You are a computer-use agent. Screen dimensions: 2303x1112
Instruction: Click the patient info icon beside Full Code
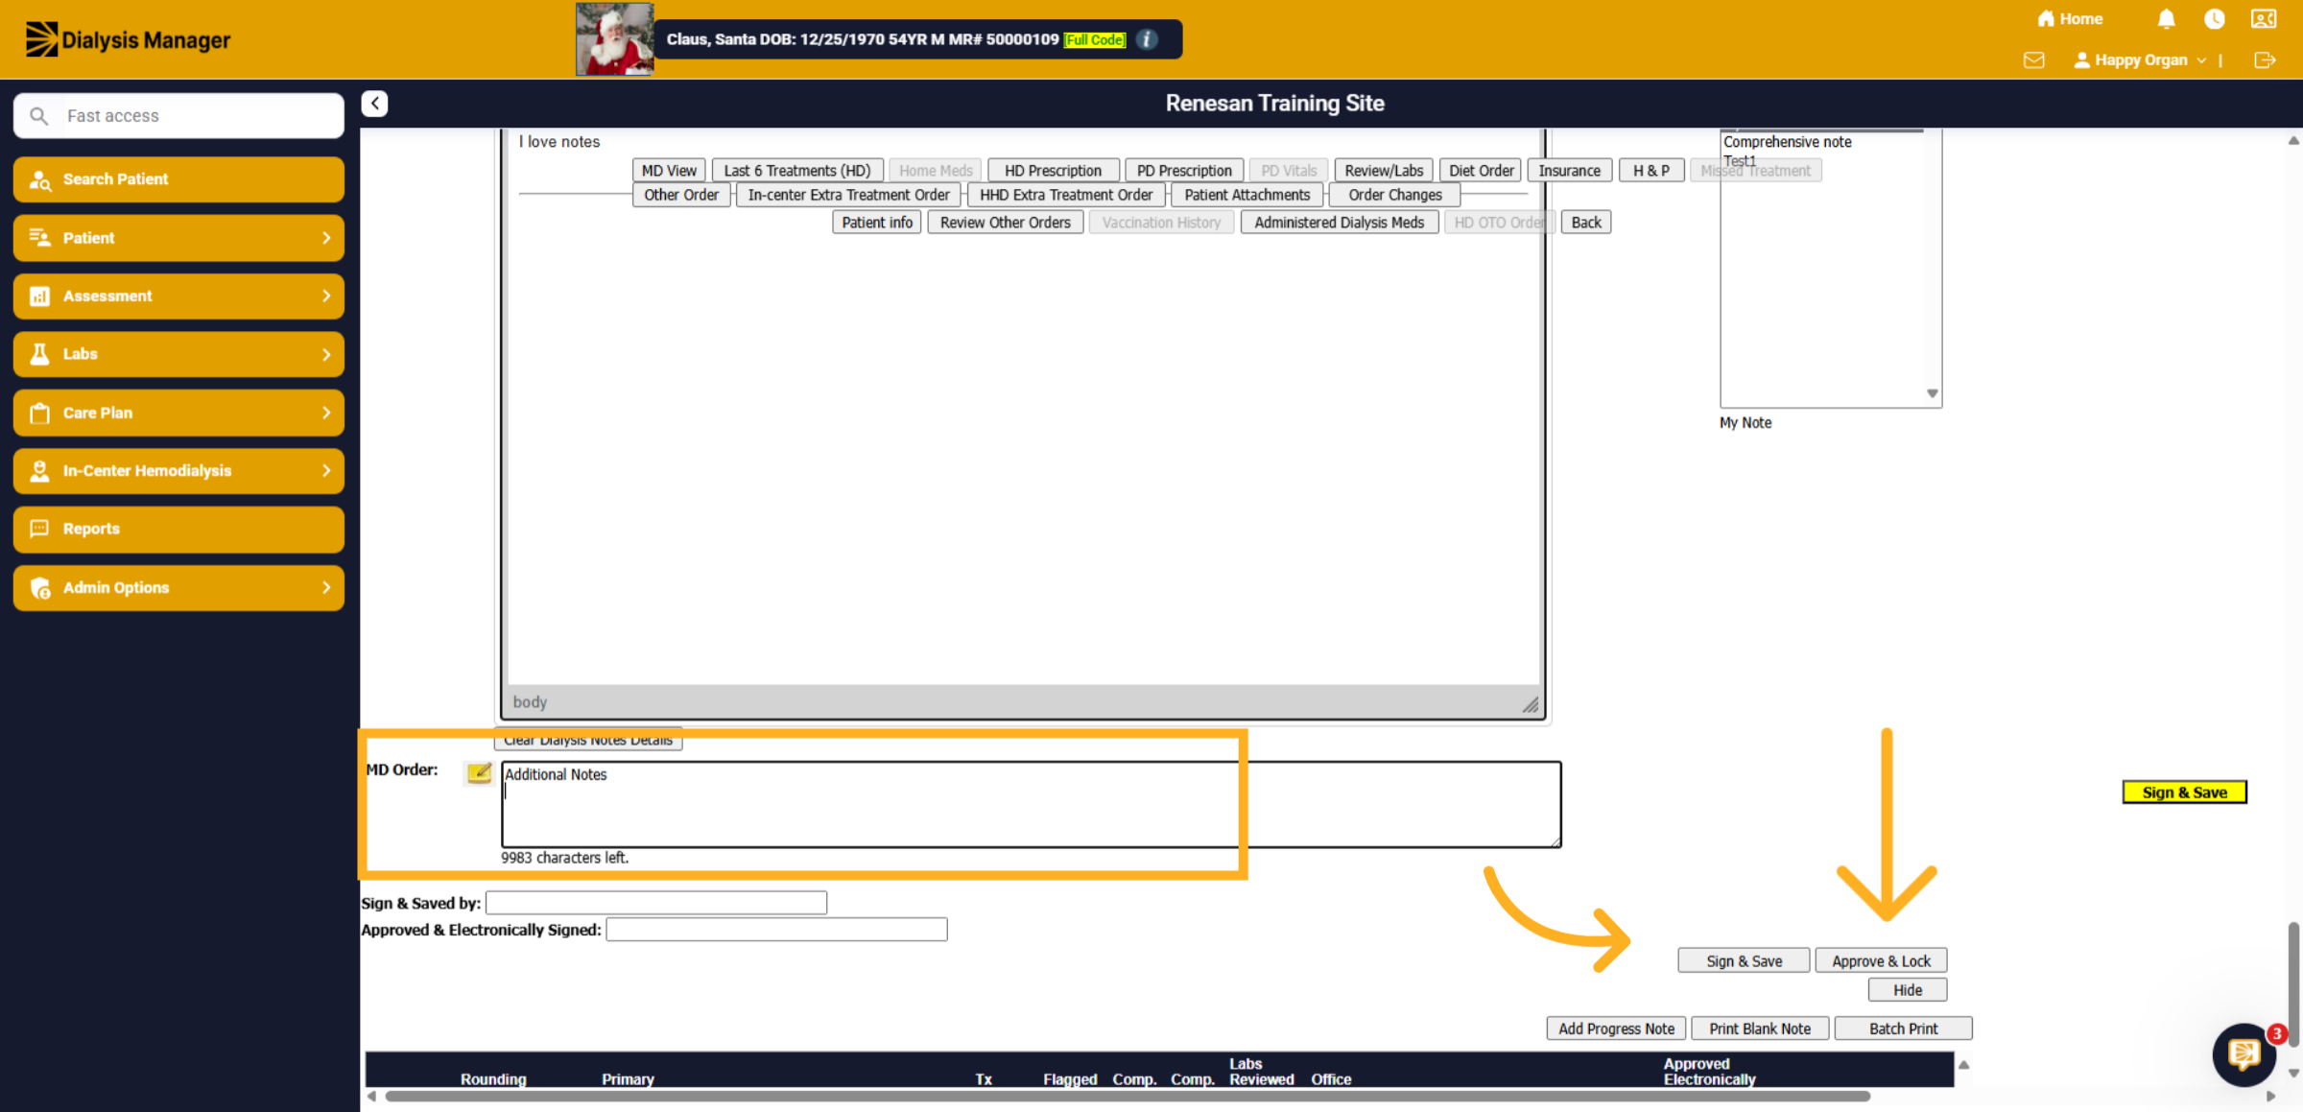click(x=1147, y=39)
